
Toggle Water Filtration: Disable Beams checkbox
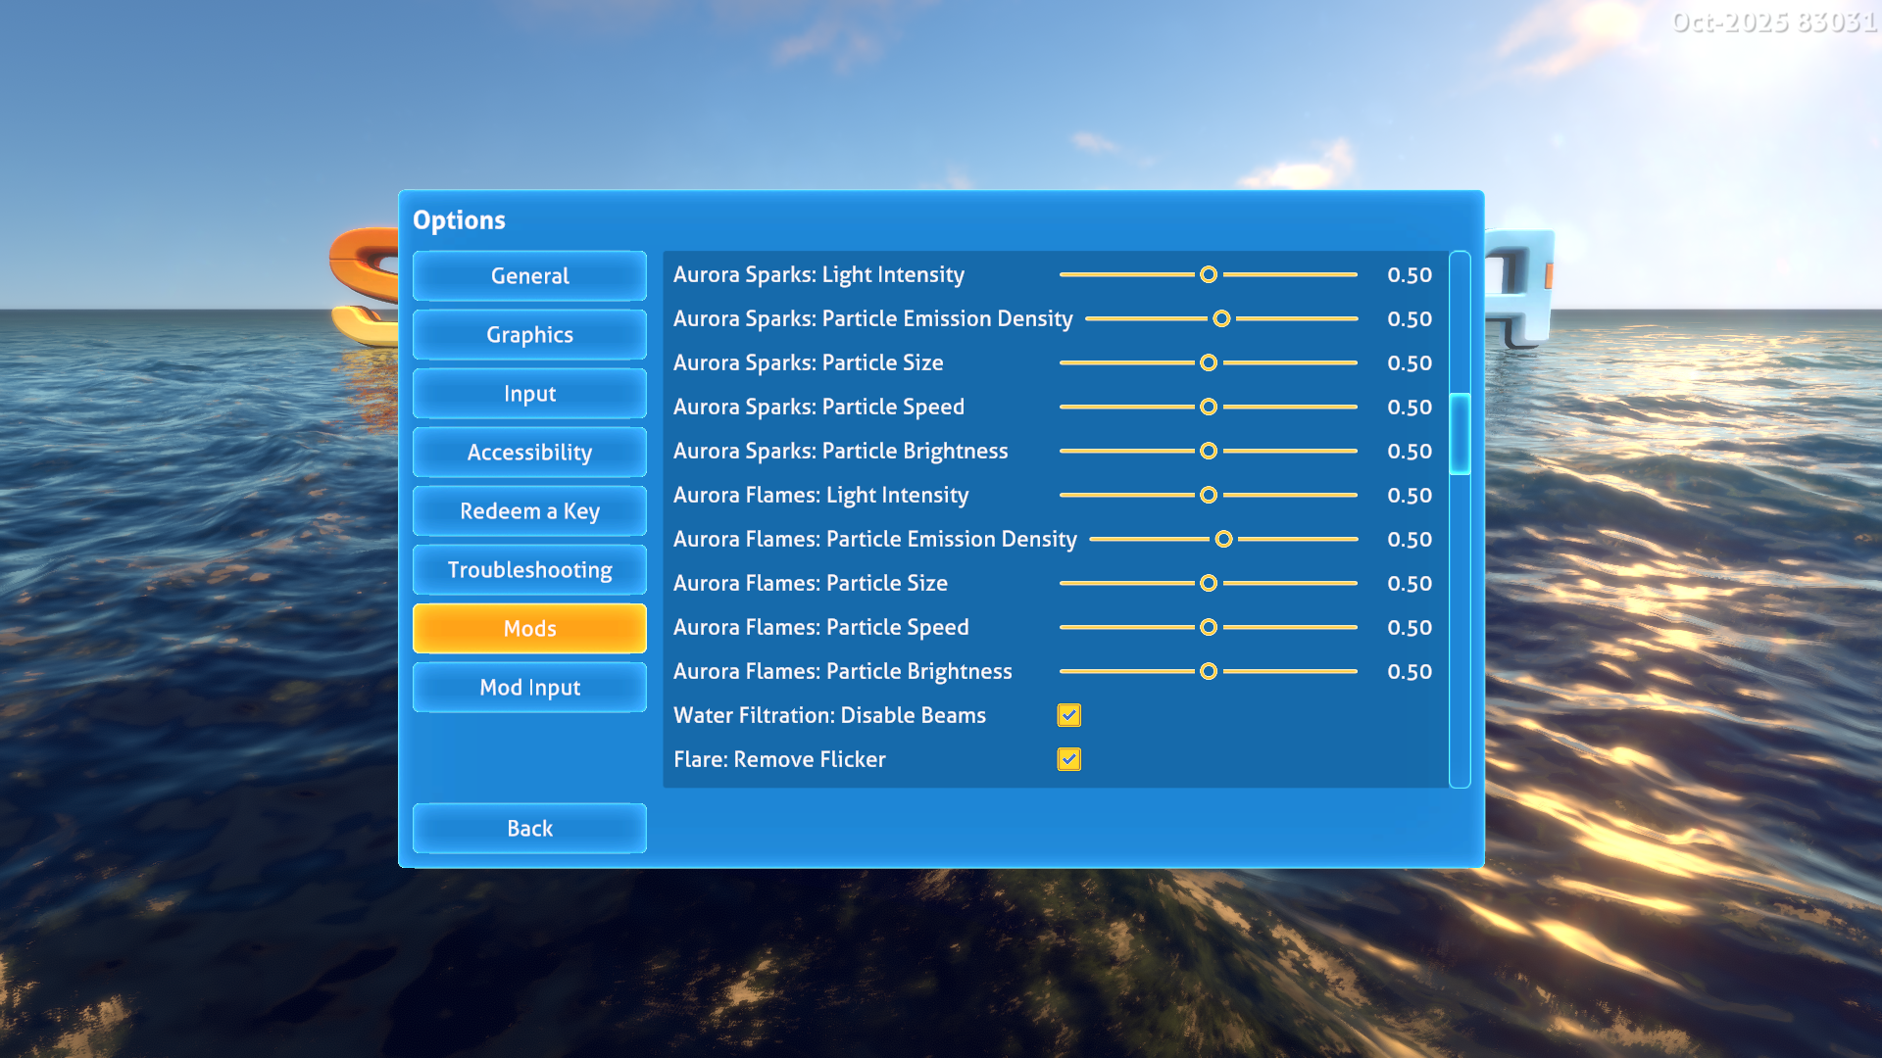1069,715
